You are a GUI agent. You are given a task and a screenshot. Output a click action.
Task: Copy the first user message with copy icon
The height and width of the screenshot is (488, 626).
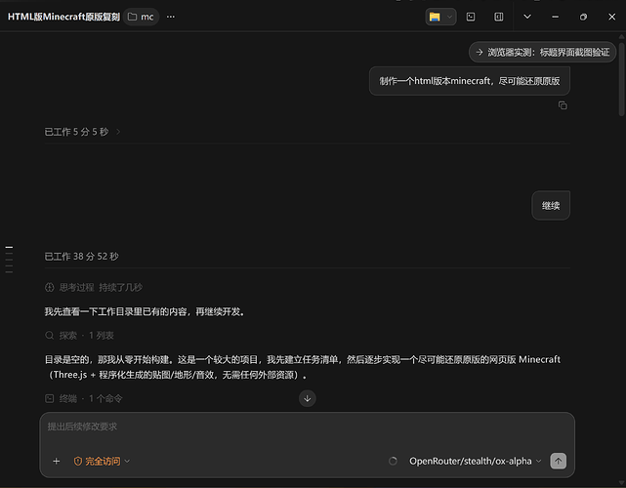click(x=563, y=105)
